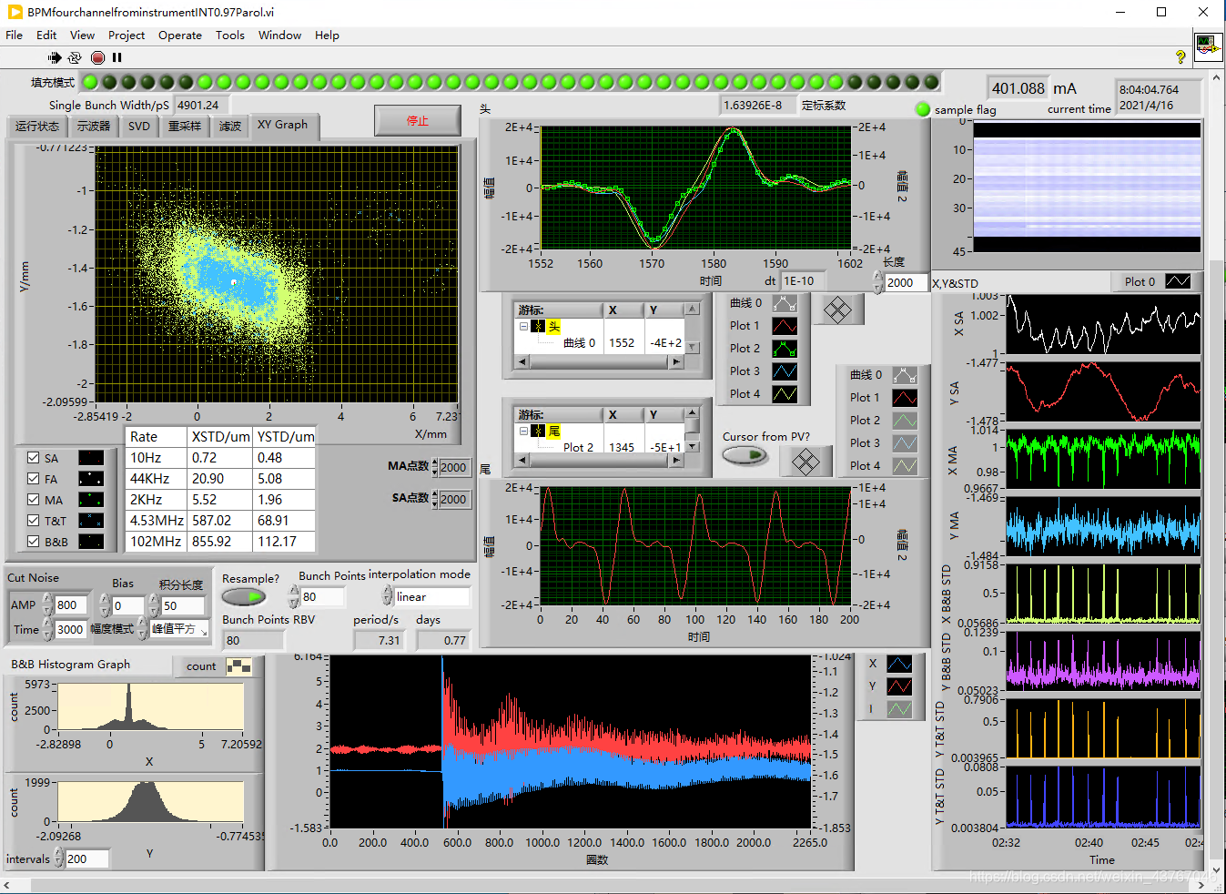Toggle the first 填充模式 LED indicator
1226x894 pixels.
point(89,82)
